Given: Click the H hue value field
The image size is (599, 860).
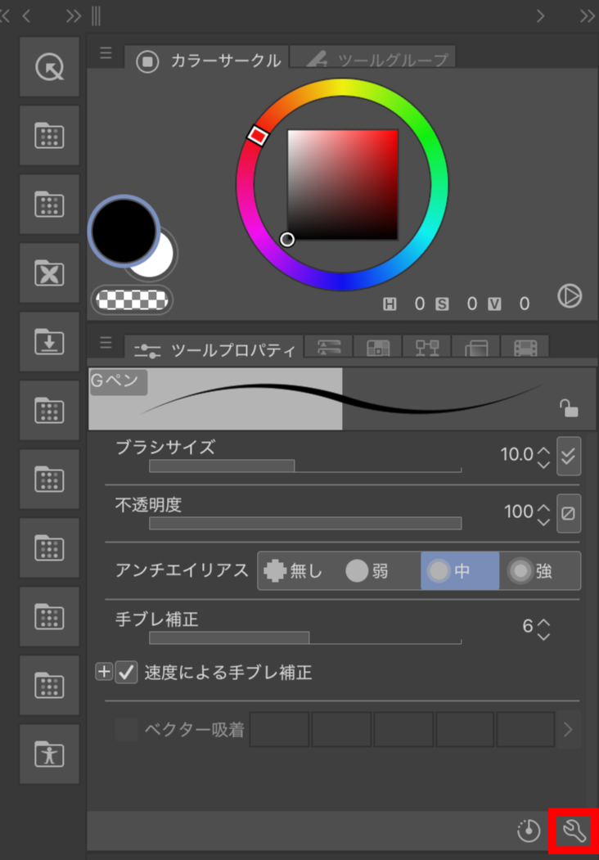Looking at the screenshot, I should click(420, 304).
